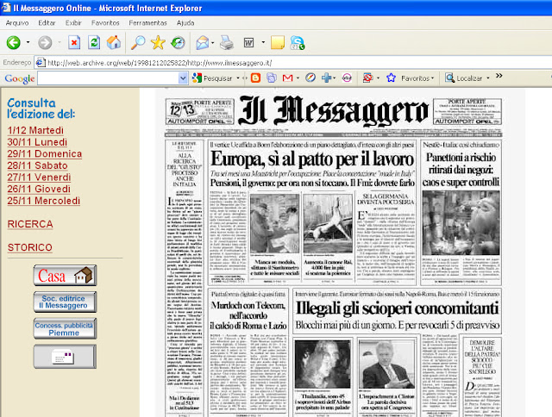The image size is (552, 417).
Task: Expand Google toolbar overflow chevron
Action: [499, 76]
